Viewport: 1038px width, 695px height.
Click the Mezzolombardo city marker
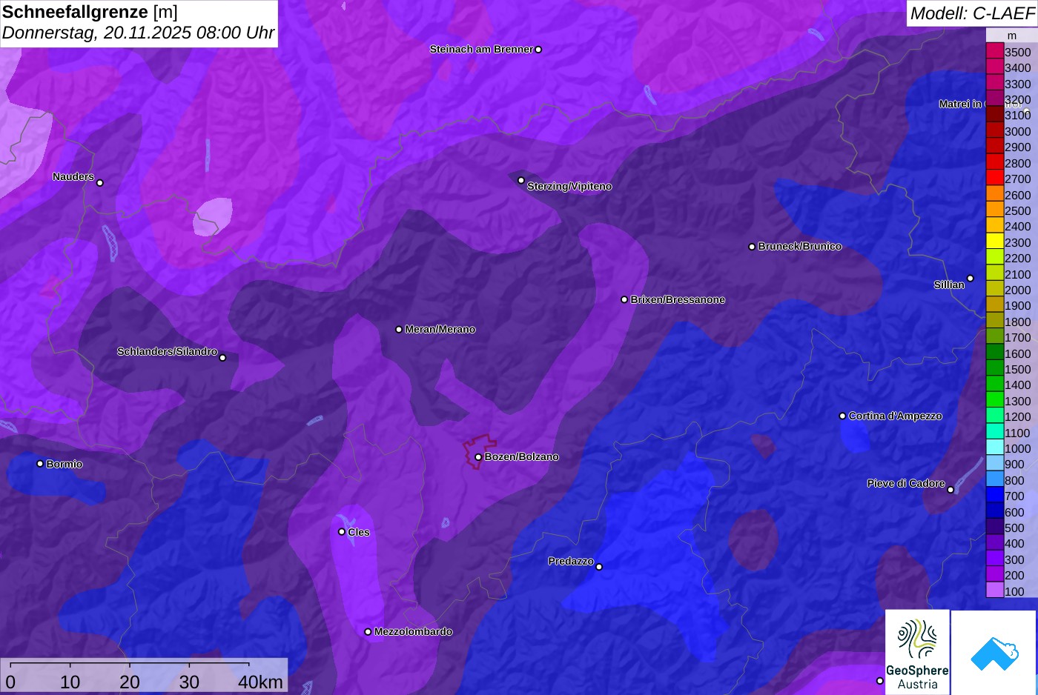(x=368, y=632)
